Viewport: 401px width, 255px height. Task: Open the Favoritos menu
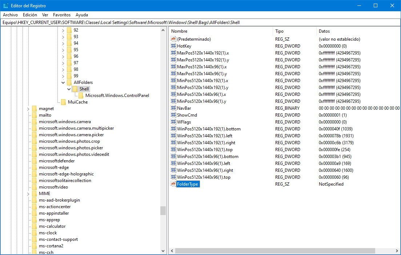(62, 15)
